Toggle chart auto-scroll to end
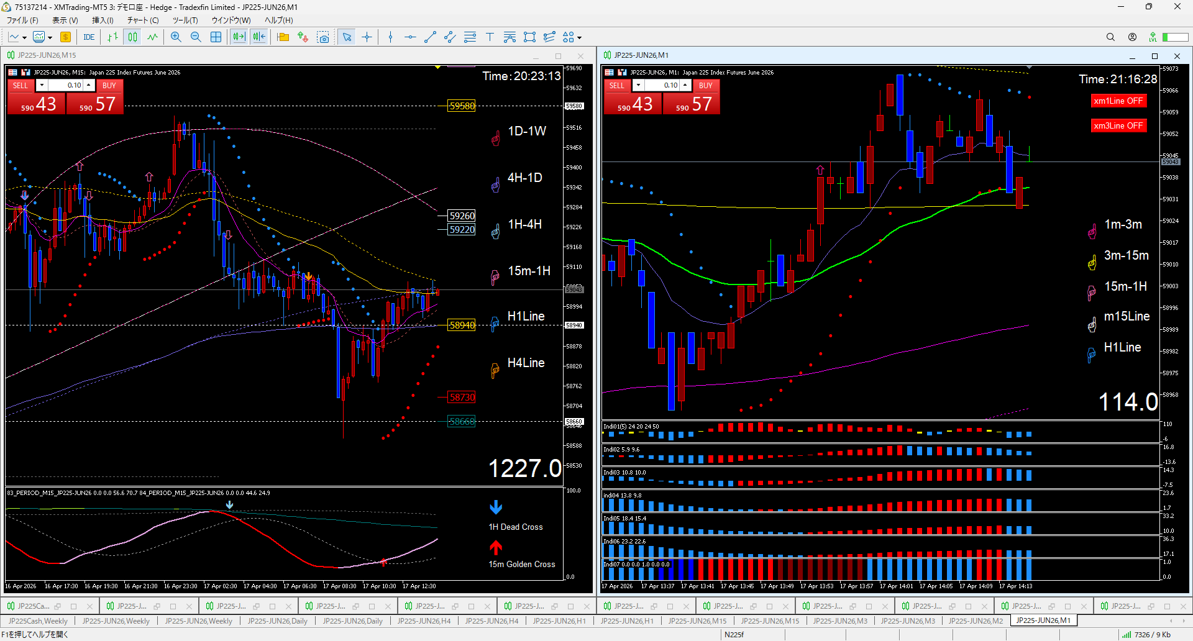Viewport: 1193px width, 641px height. [239, 37]
